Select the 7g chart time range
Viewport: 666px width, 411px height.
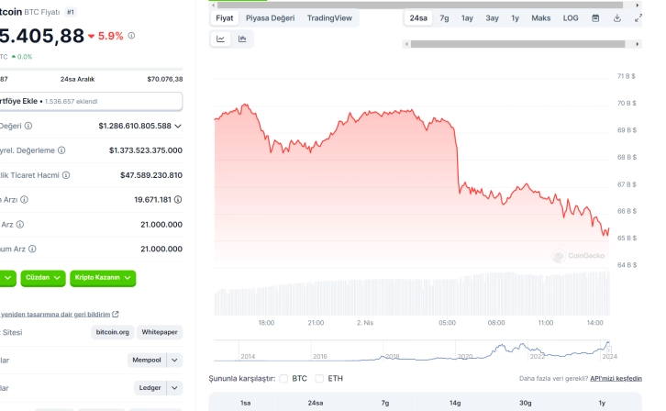[444, 17]
